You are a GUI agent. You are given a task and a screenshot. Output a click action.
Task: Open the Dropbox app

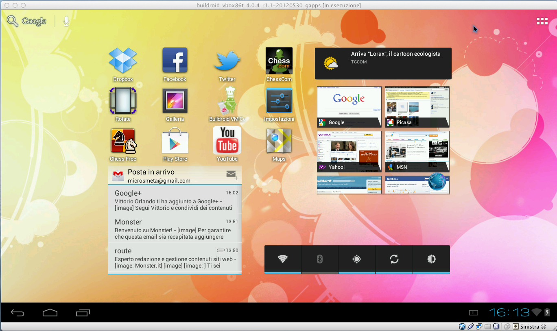tap(123, 61)
